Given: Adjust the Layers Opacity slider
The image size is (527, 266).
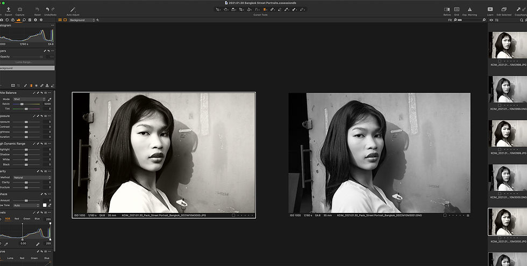Looking at the screenshot, I should [29, 57].
